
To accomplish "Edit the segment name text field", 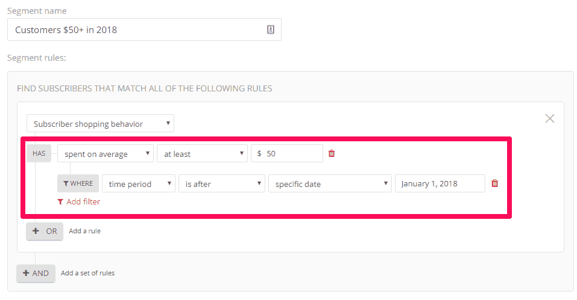I will 144,29.
